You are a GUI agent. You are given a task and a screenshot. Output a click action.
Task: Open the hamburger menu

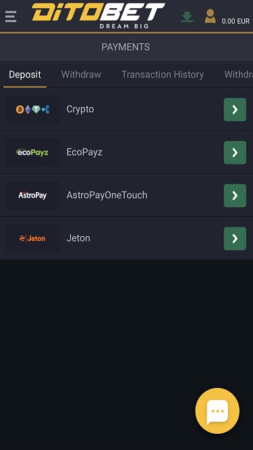[x=11, y=17]
